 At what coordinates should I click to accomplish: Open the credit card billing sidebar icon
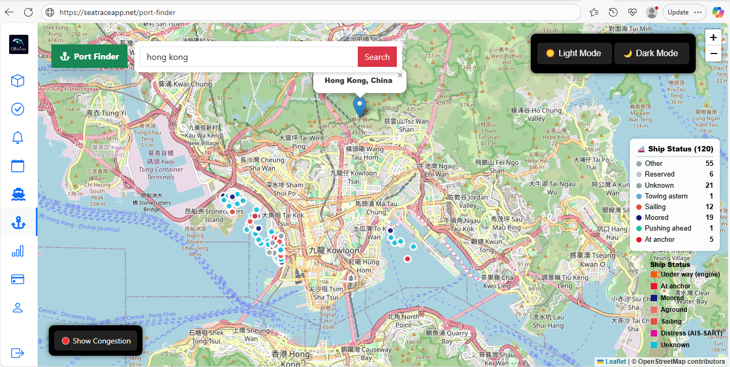click(18, 279)
